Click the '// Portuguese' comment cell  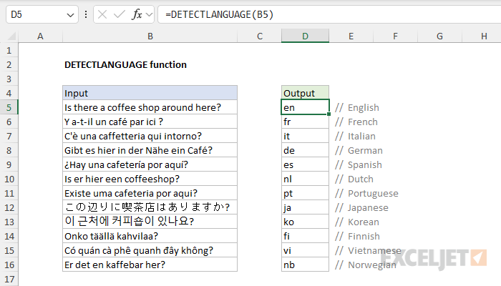coord(366,194)
